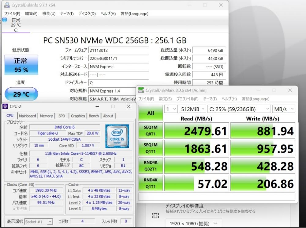Click total host writes value 4430 GB
This screenshot has height=228, width=306.
[209, 59]
